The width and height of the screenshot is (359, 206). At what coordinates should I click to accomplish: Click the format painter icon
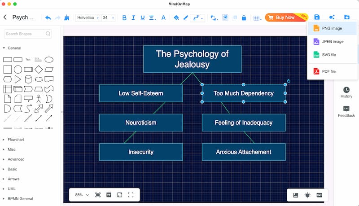click(67, 18)
